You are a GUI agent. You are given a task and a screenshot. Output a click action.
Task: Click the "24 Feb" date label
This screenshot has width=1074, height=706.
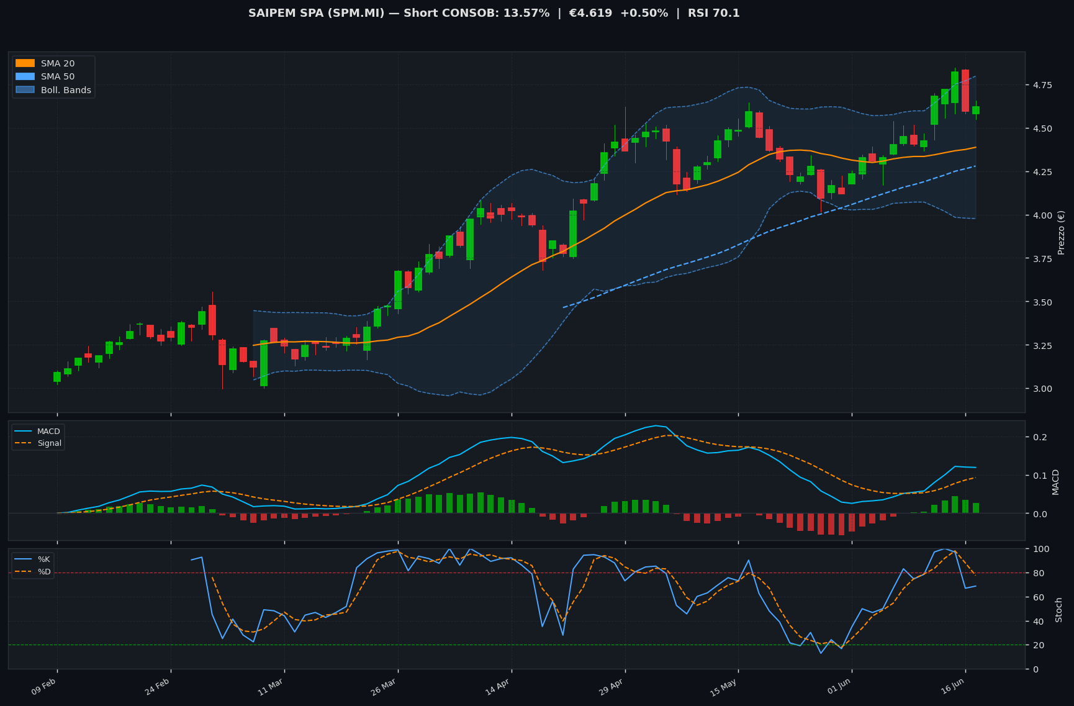click(157, 687)
